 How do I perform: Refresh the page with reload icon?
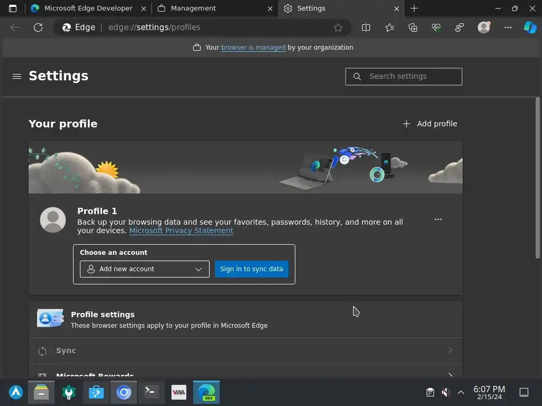point(38,27)
